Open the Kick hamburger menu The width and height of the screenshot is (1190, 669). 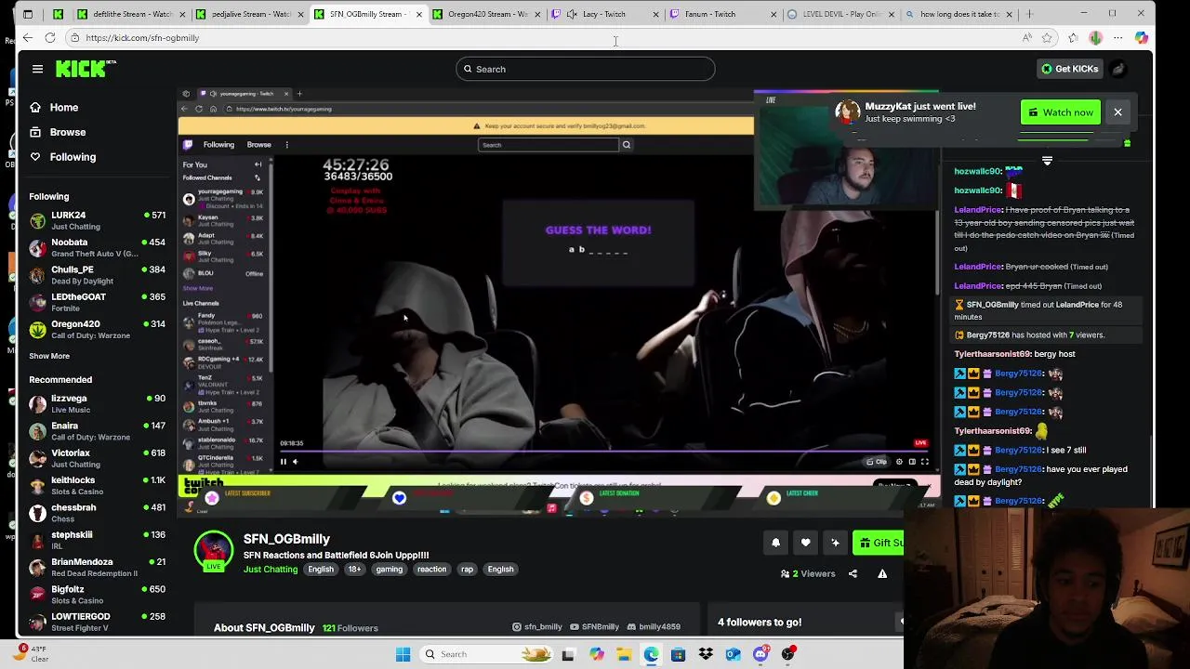[x=37, y=69]
